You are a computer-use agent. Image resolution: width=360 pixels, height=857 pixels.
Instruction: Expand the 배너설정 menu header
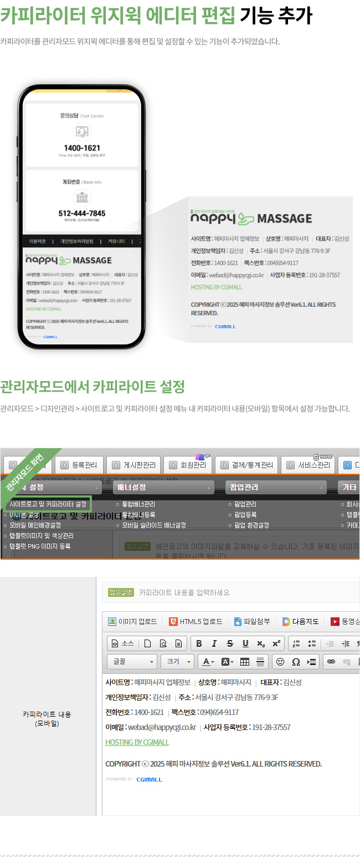tap(164, 488)
